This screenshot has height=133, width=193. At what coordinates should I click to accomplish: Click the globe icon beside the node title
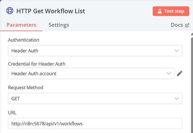10,11
